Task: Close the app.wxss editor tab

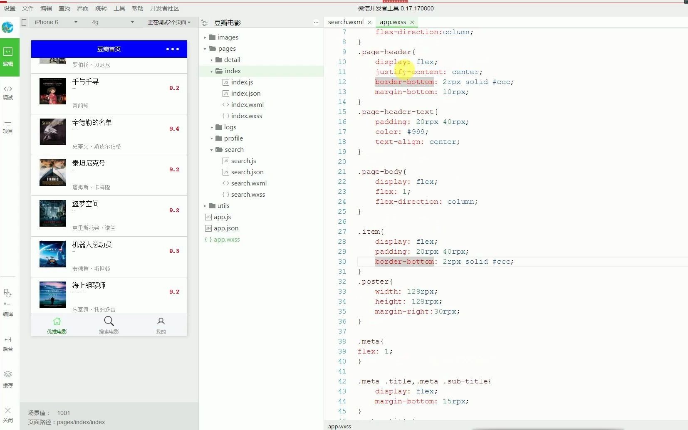Action: pyautogui.click(x=412, y=22)
